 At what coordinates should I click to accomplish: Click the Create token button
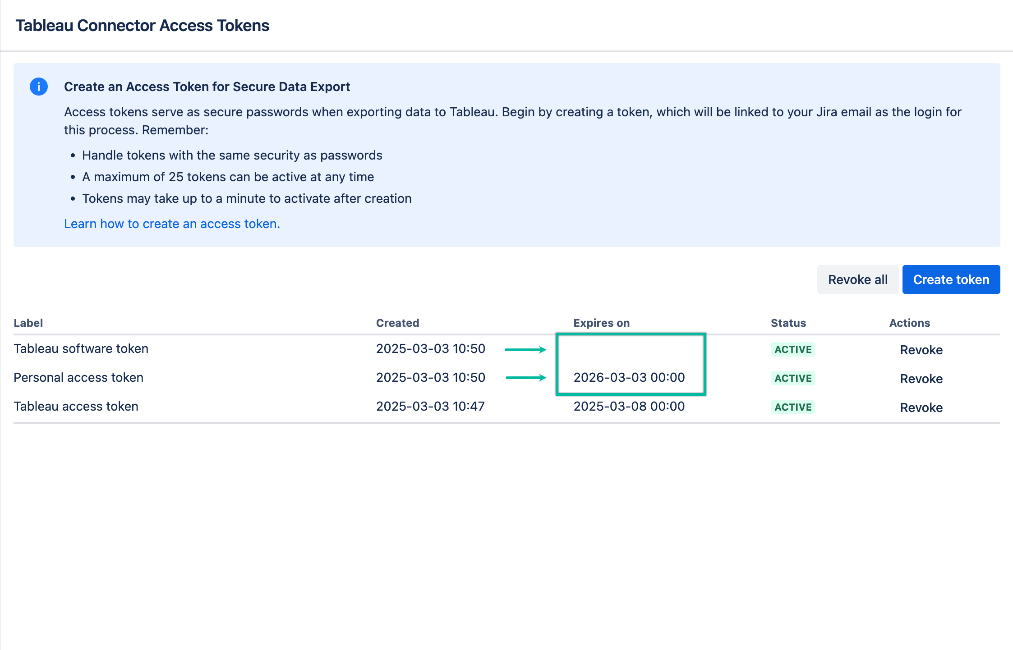click(x=951, y=279)
